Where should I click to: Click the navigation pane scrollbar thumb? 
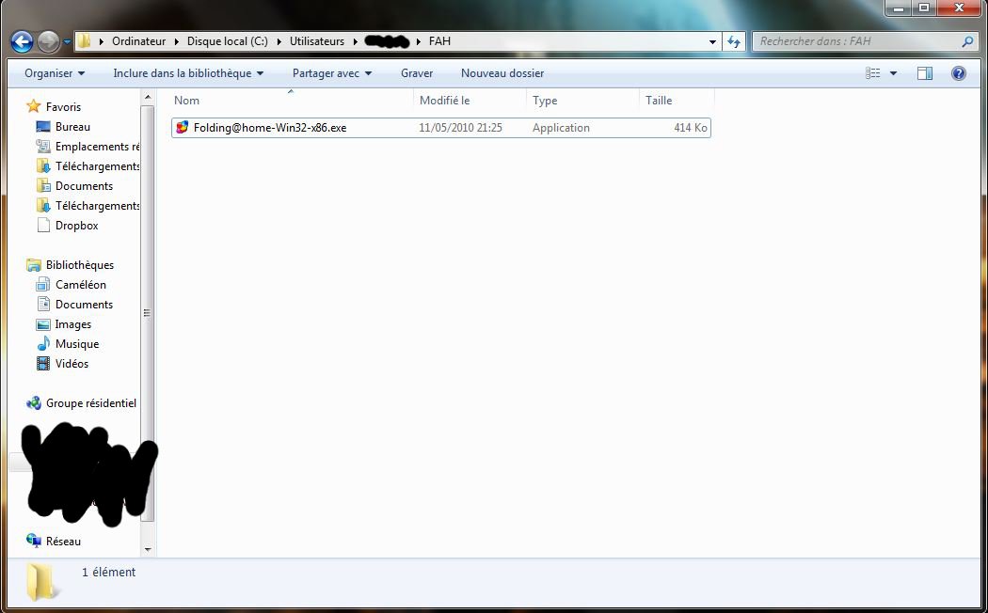pos(148,313)
